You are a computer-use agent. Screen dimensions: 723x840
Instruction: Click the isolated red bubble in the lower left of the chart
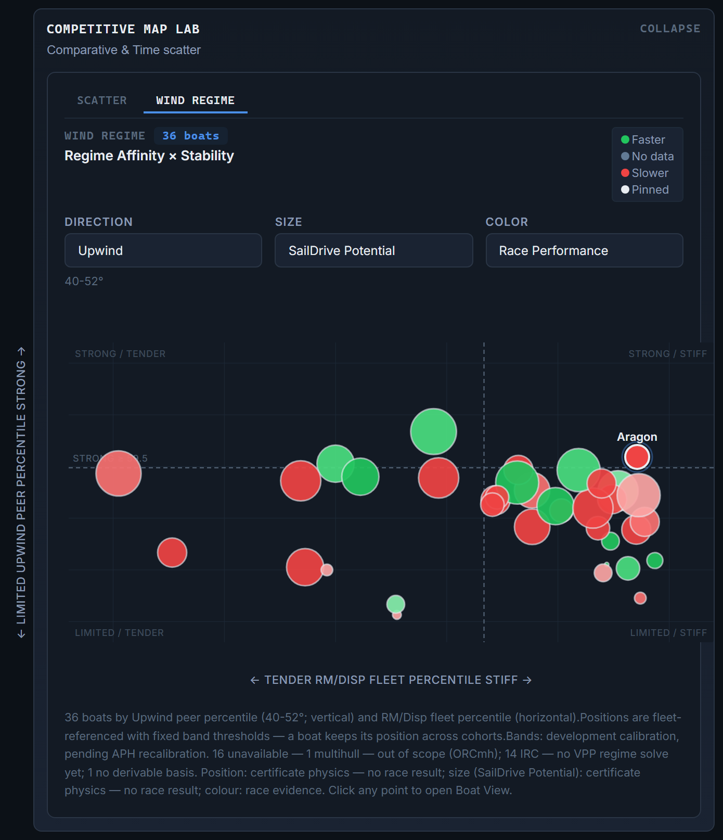click(172, 552)
